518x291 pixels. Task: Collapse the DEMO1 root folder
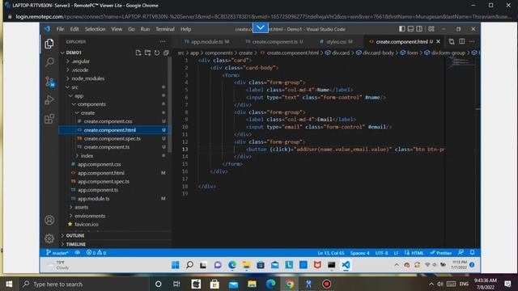(x=74, y=53)
